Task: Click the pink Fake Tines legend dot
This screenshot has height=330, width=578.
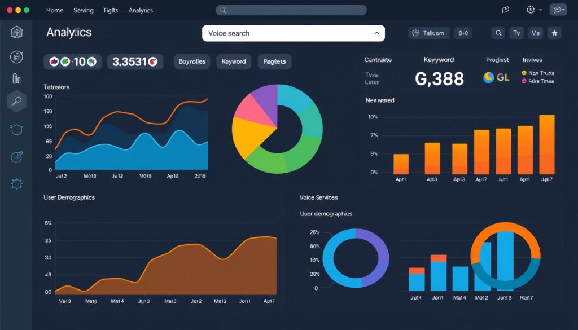Action: click(524, 81)
